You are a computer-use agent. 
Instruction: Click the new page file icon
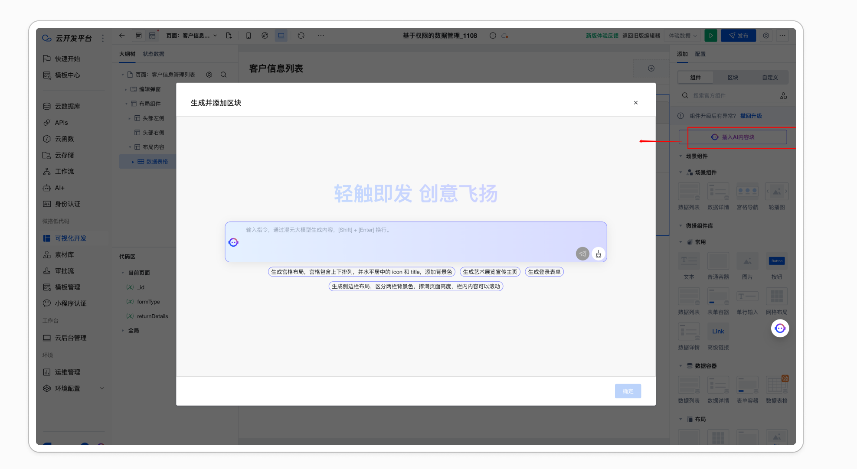(x=229, y=36)
